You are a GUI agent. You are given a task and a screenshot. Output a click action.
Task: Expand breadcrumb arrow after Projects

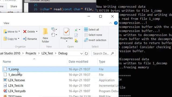click(x=39, y=53)
